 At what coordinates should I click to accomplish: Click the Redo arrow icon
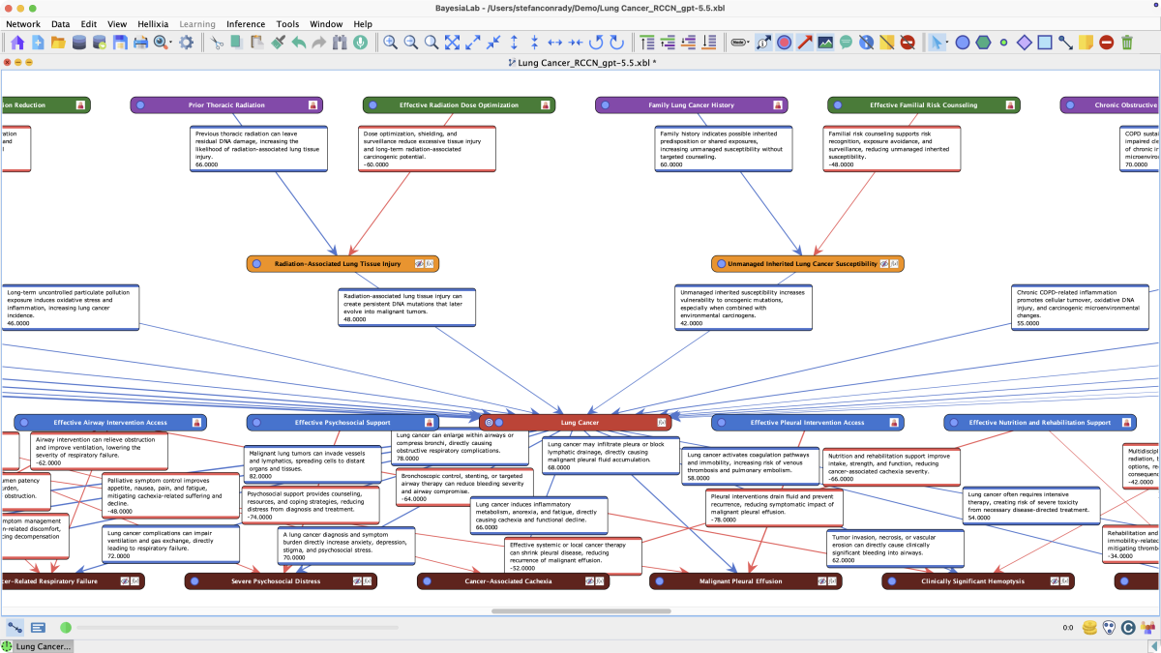point(318,43)
